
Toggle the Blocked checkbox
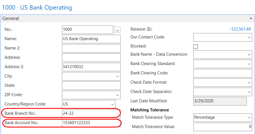[x=196, y=47]
